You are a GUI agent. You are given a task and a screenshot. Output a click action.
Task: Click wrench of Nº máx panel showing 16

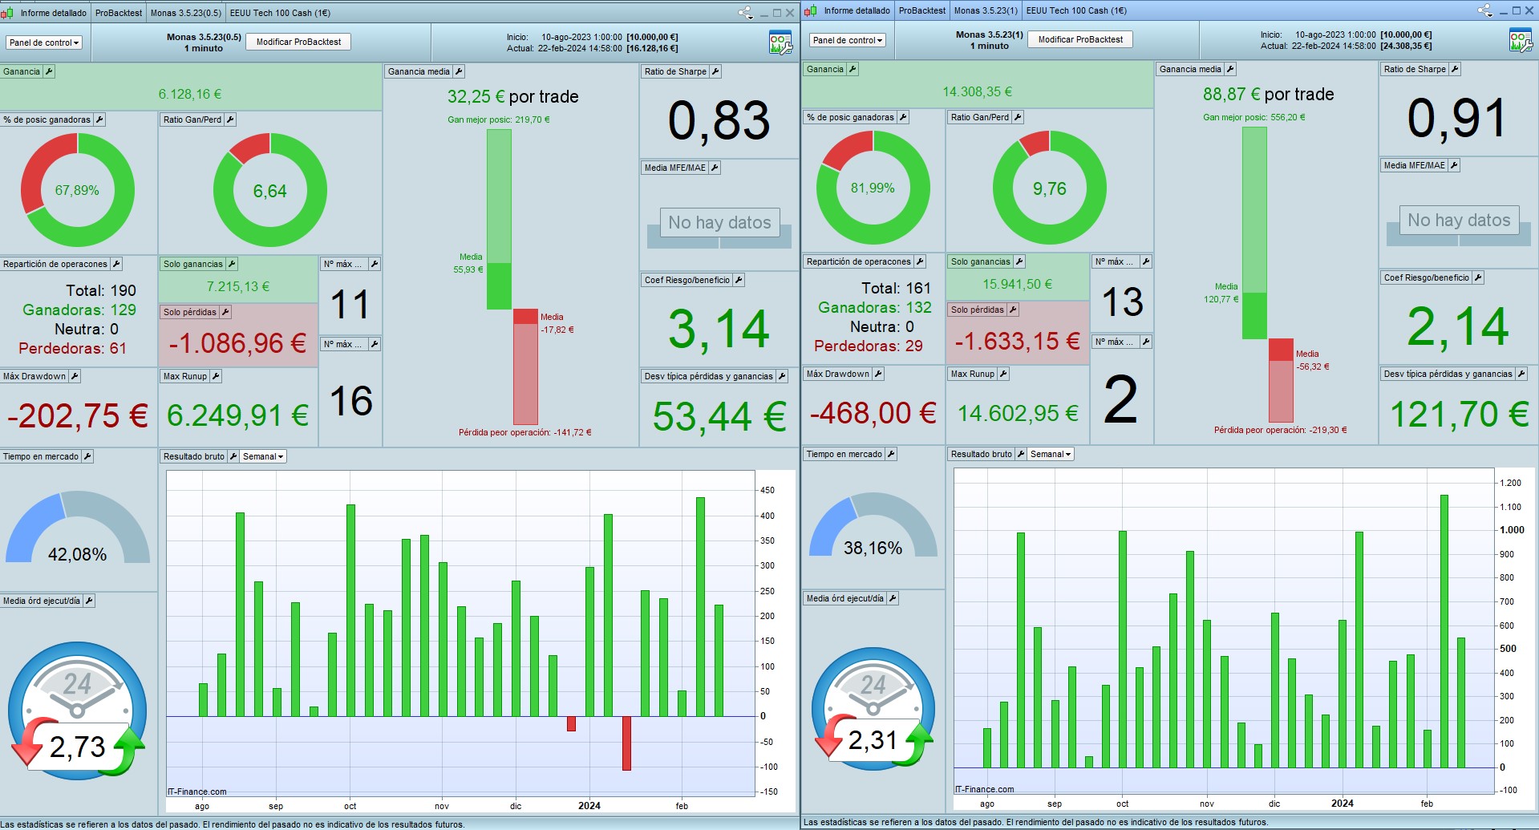[x=375, y=344]
